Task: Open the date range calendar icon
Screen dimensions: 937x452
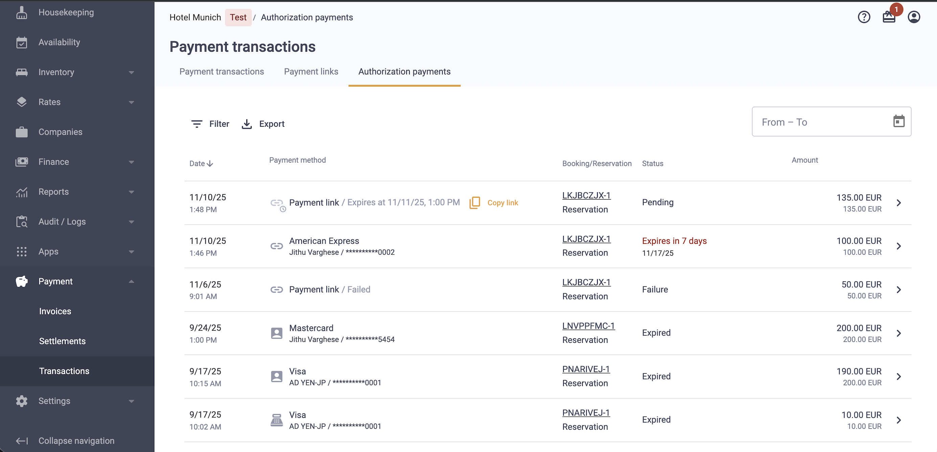Action: 898,121
